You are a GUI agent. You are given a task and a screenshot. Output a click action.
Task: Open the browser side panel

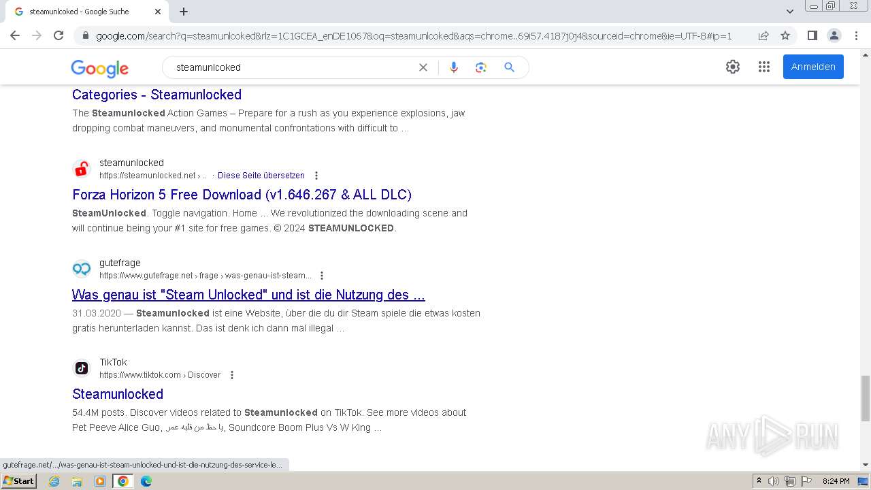[x=812, y=35]
